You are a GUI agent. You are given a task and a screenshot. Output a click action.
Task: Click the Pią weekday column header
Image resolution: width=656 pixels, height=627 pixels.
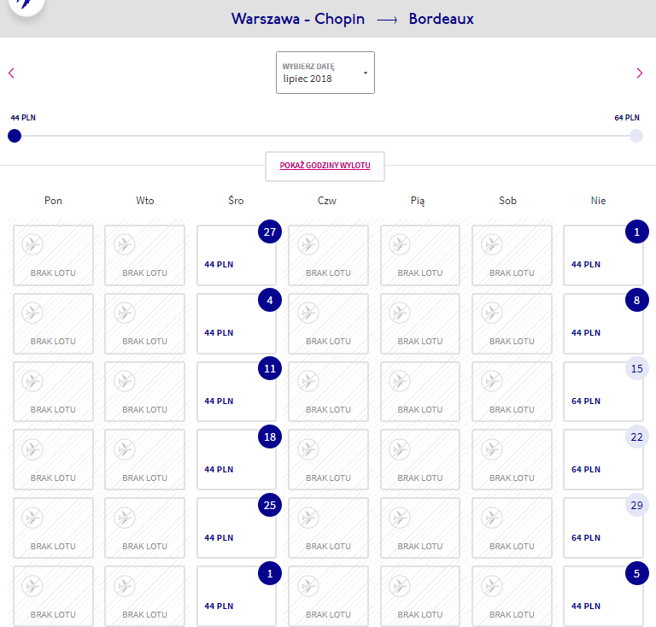(x=418, y=202)
